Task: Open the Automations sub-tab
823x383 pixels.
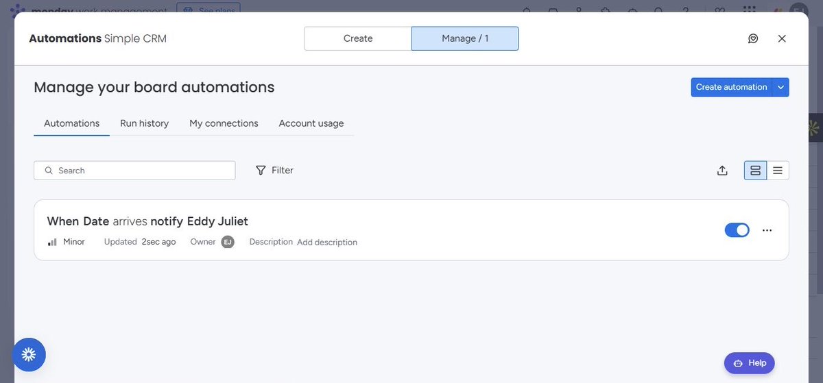Action: (x=71, y=123)
